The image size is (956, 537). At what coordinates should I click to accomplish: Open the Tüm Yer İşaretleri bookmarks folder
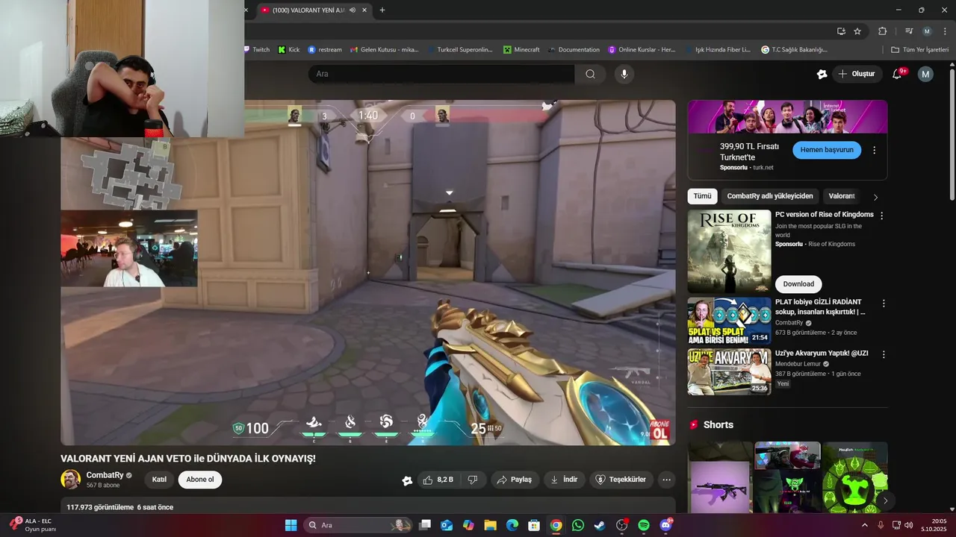click(x=920, y=49)
